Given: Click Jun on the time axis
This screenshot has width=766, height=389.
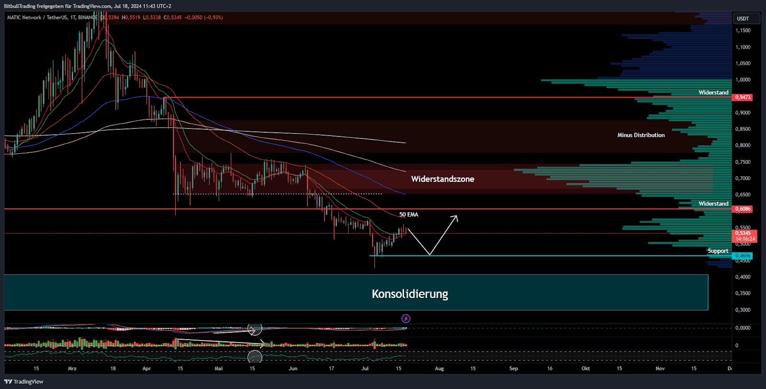Looking at the screenshot, I should pos(293,368).
